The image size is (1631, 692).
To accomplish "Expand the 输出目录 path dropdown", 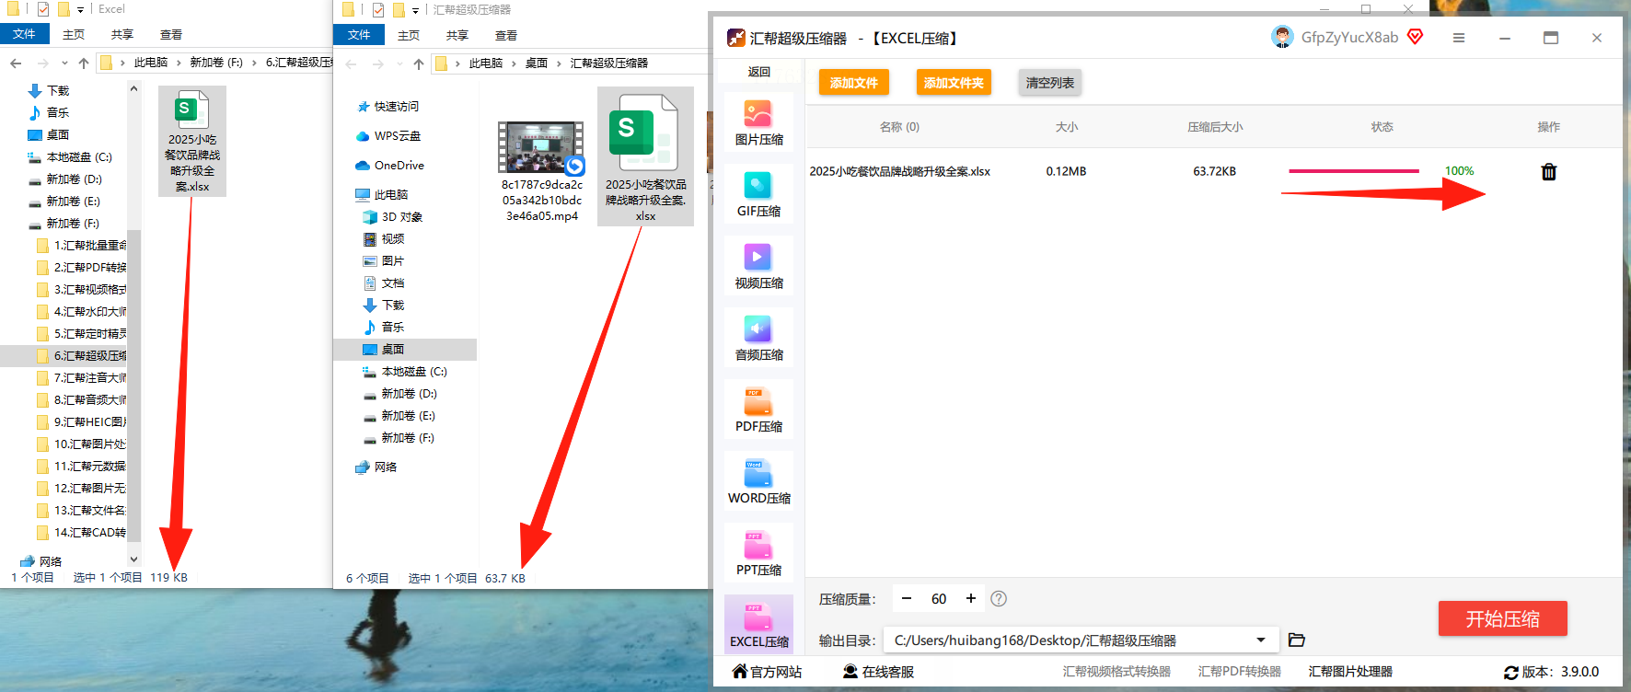I will [x=1261, y=640].
